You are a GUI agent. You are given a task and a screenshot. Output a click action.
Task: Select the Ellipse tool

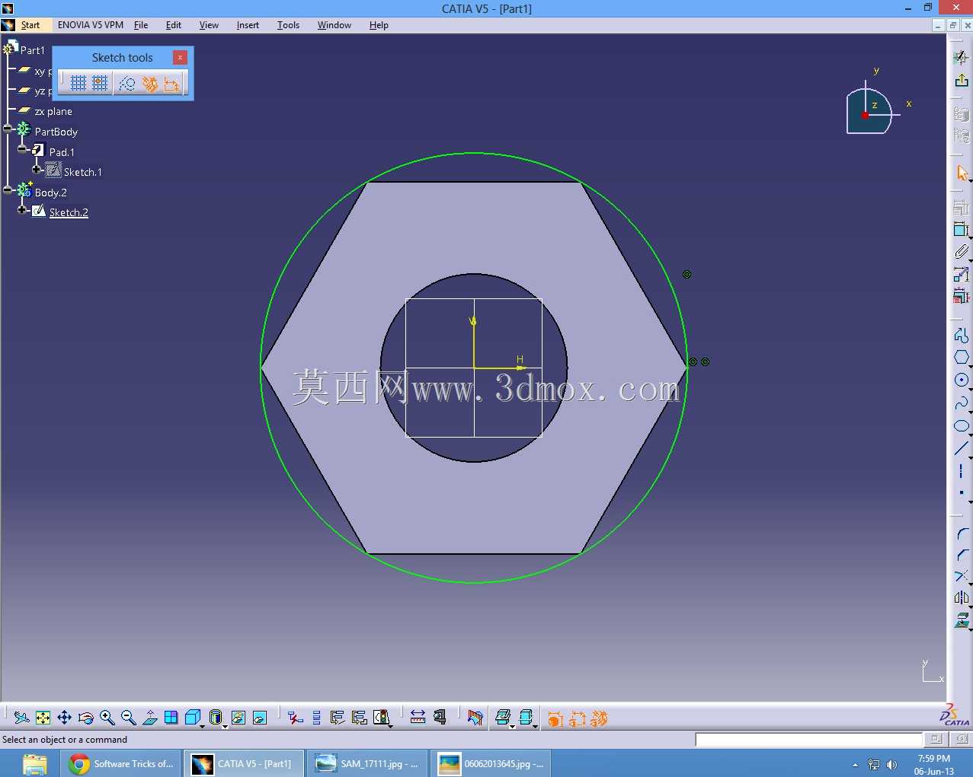pyautogui.click(x=962, y=425)
